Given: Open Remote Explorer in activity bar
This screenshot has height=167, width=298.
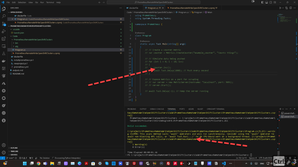Looking at the screenshot, I should [3, 46].
